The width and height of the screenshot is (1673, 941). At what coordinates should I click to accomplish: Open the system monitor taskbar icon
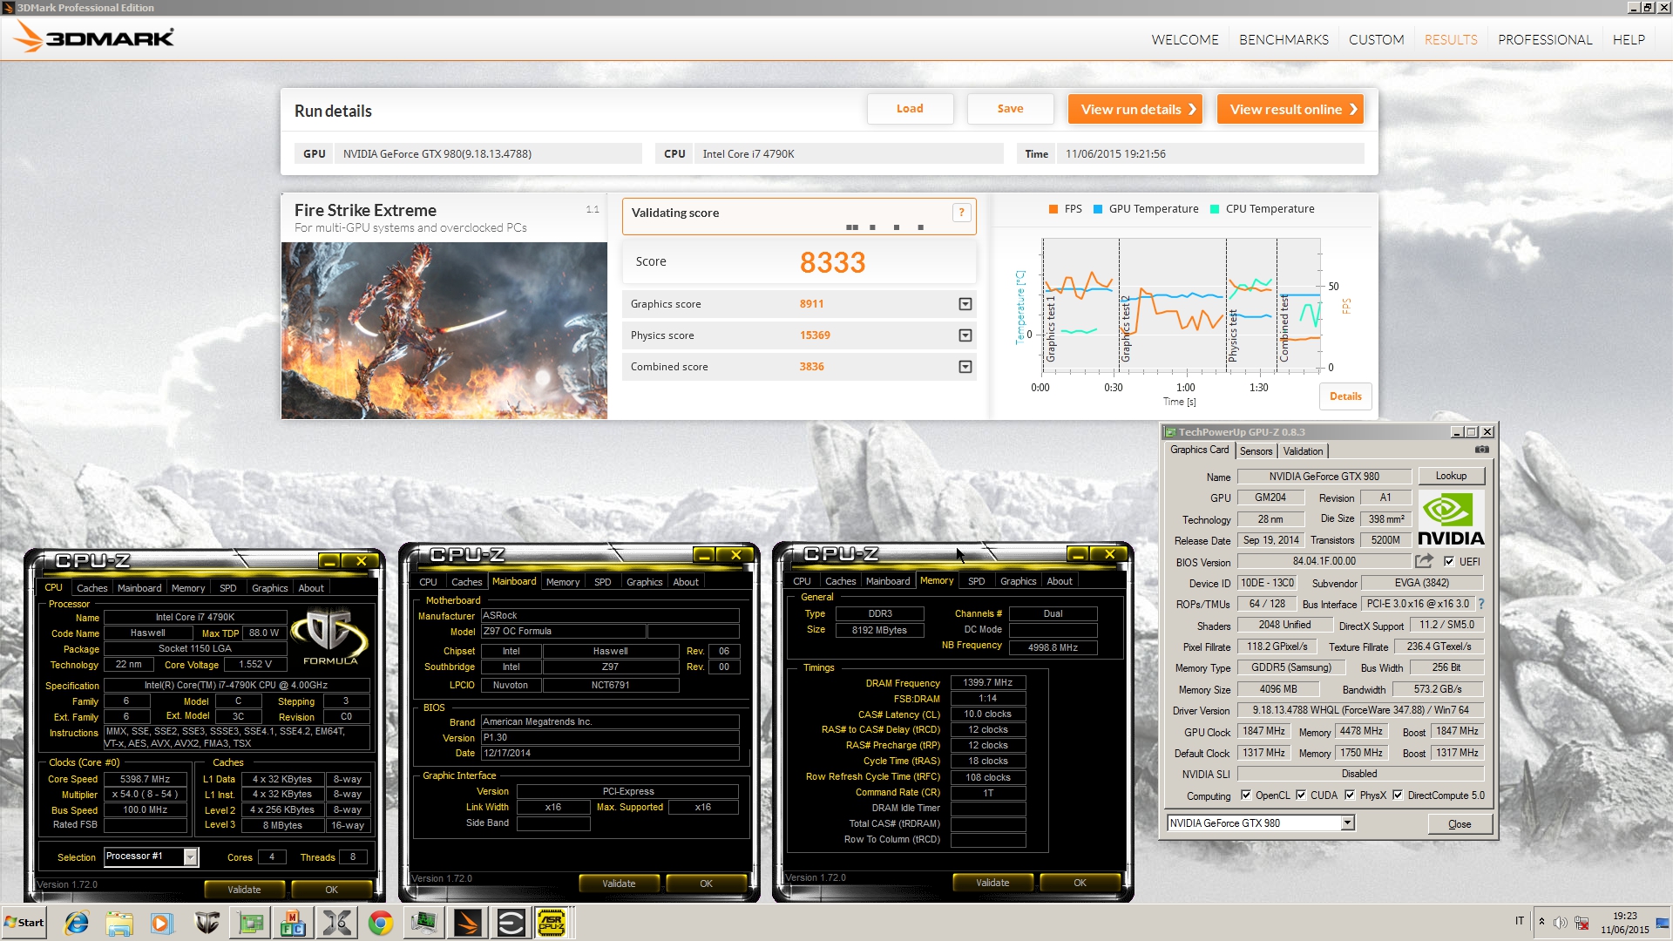[424, 923]
